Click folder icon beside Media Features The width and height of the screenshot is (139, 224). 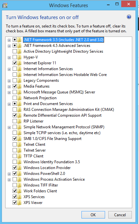19,86
